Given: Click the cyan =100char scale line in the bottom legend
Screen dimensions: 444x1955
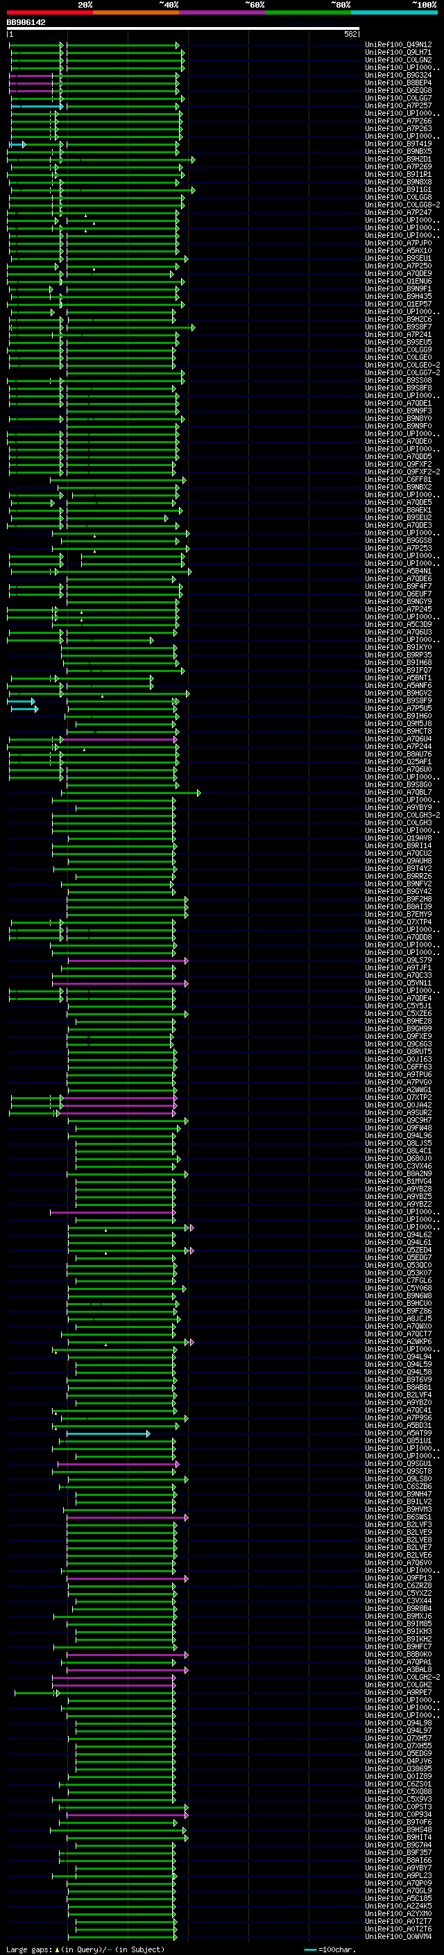Looking at the screenshot, I should point(309,1949).
